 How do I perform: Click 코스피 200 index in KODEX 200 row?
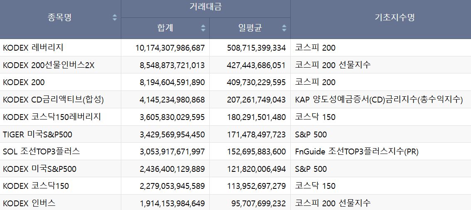pos(315,82)
